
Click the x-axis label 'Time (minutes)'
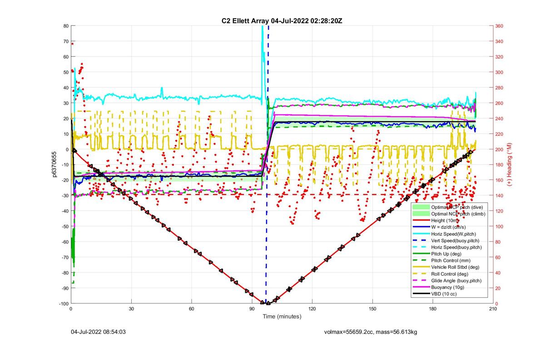coord(282,316)
